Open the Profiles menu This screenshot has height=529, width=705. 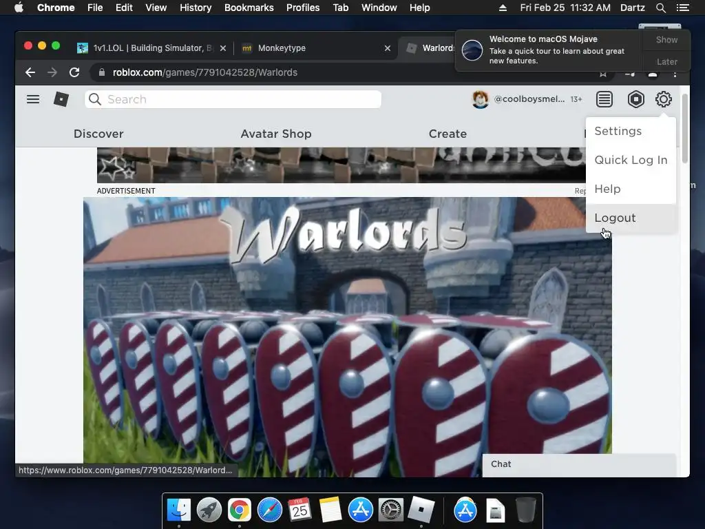tap(303, 8)
